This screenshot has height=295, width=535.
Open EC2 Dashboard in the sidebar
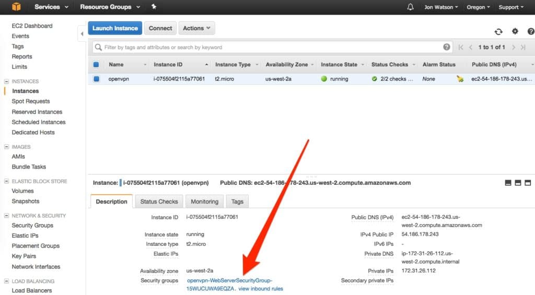point(32,26)
